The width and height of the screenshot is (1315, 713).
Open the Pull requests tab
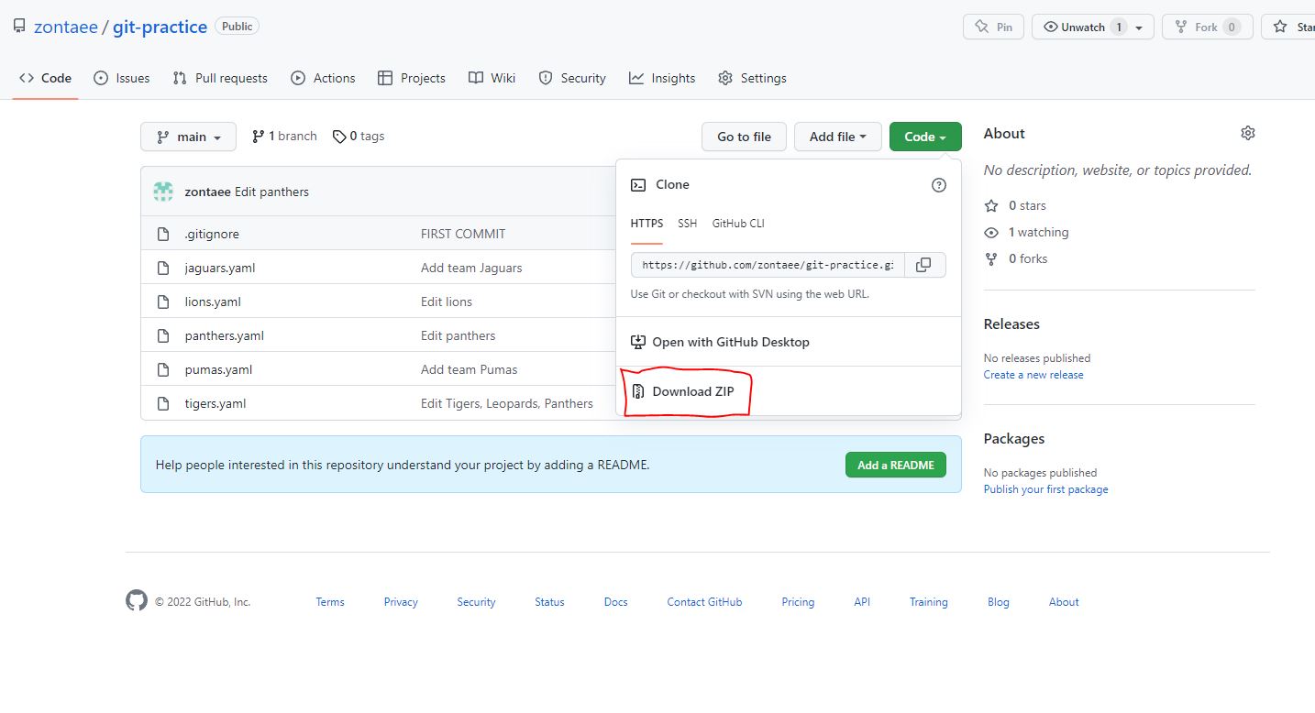(220, 78)
